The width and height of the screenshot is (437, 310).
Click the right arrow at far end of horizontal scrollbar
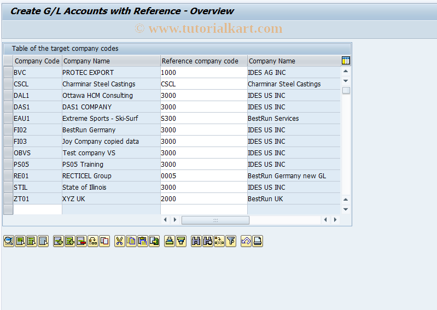pos(335,220)
